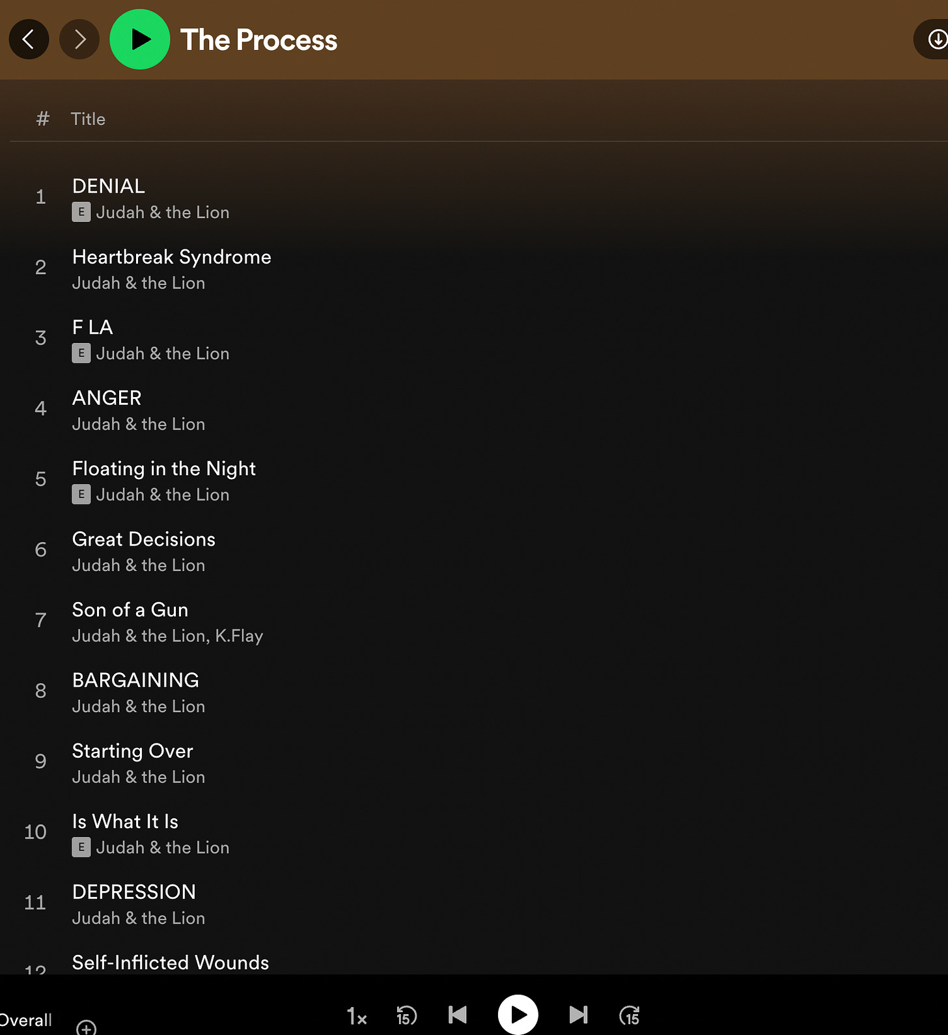Go to the previous track

coord(458,1015)
